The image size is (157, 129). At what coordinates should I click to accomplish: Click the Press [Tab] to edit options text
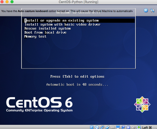77,77
